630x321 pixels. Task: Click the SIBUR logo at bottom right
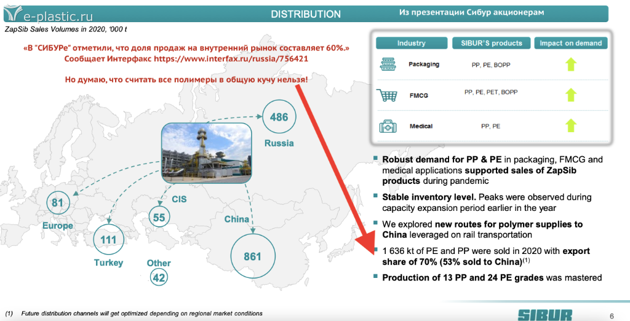click(544, 313)
